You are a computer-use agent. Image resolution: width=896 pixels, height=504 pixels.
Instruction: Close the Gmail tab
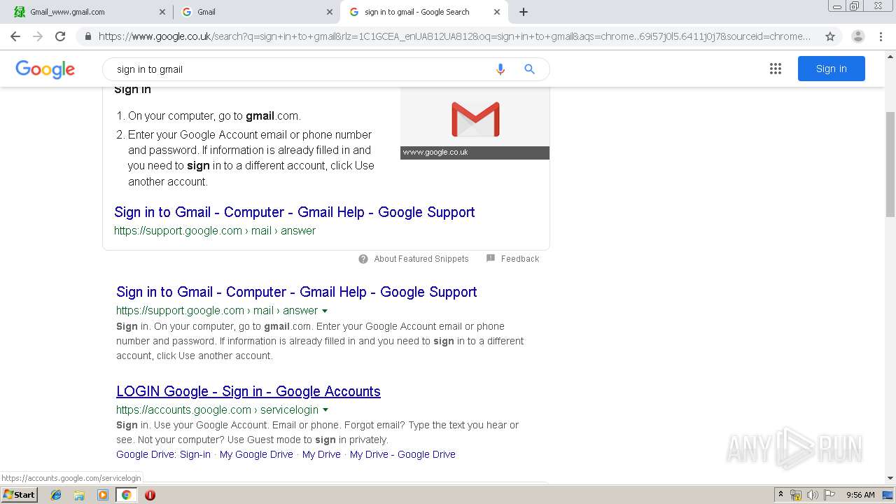point(330,12)
